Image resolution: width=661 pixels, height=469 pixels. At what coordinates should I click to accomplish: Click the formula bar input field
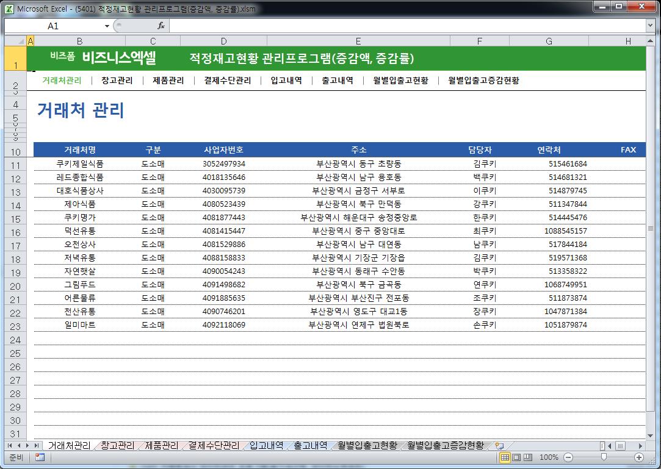[x=403, y=26]
